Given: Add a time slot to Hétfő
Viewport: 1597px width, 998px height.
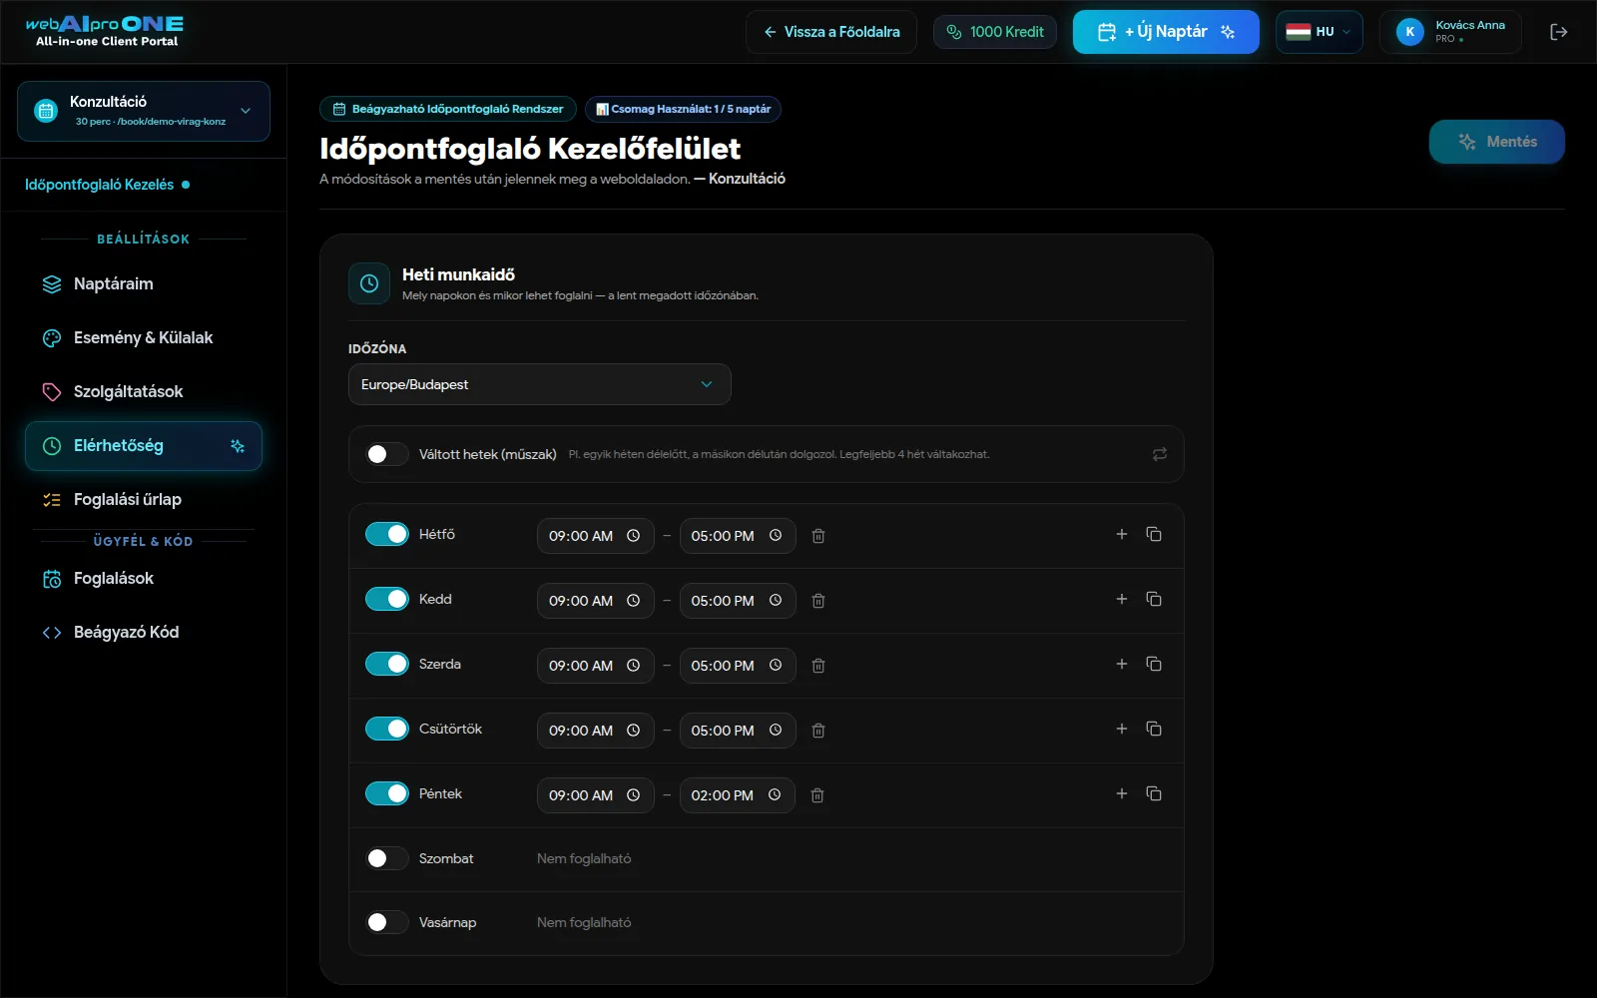Looking at the screenshot, I should 1122,534.
